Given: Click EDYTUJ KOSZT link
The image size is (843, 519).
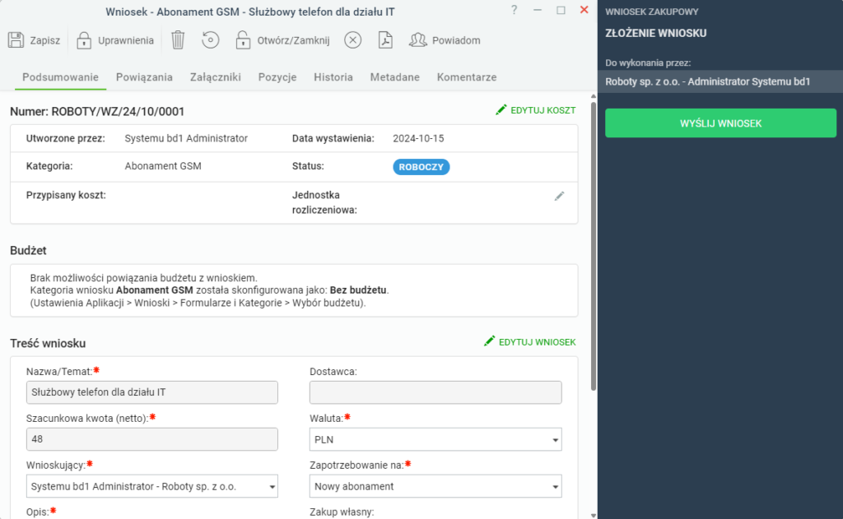Looking at the screenshot, I should pyautogui.click(x=543, y=111).
